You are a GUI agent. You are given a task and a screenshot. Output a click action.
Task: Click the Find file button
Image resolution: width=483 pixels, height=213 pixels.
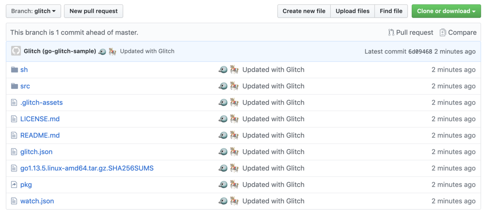point(391,11)
